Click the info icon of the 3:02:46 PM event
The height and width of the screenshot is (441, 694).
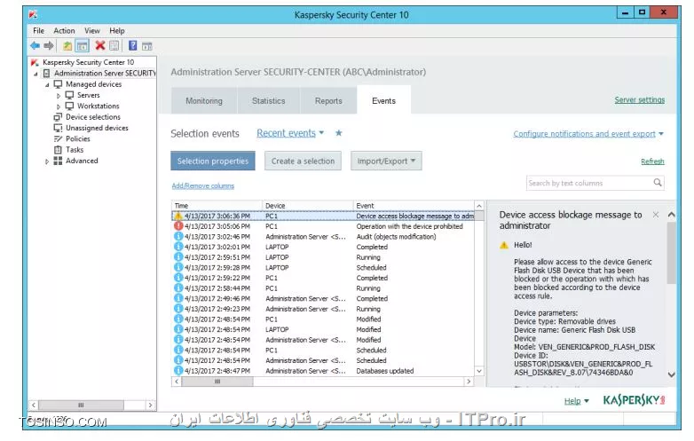click(177, 237)
